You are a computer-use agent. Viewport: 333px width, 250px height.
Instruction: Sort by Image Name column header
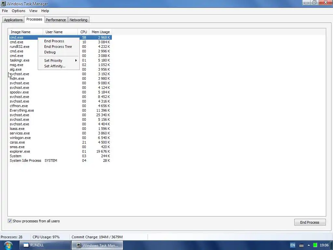(25, 32)
